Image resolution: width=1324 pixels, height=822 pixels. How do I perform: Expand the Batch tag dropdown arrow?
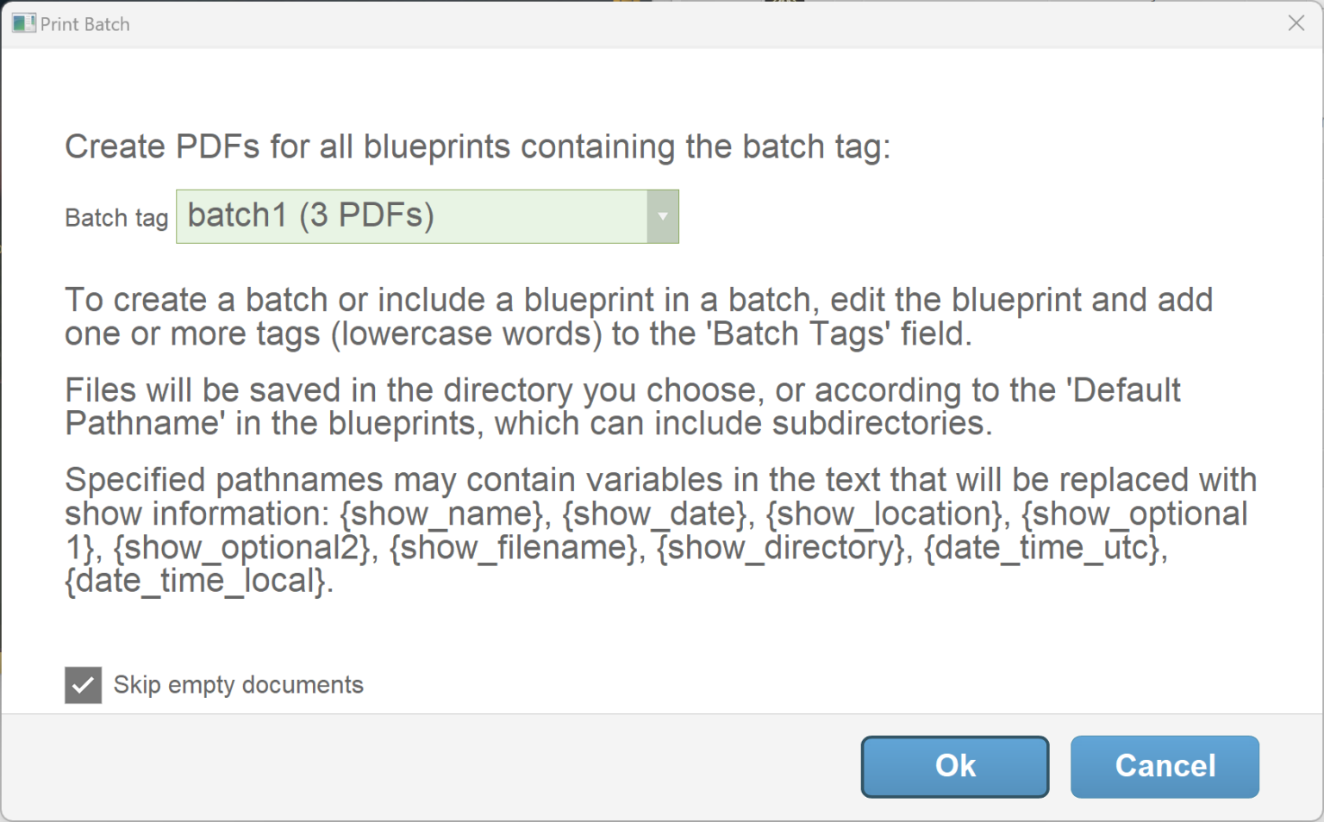coord(662,216)
